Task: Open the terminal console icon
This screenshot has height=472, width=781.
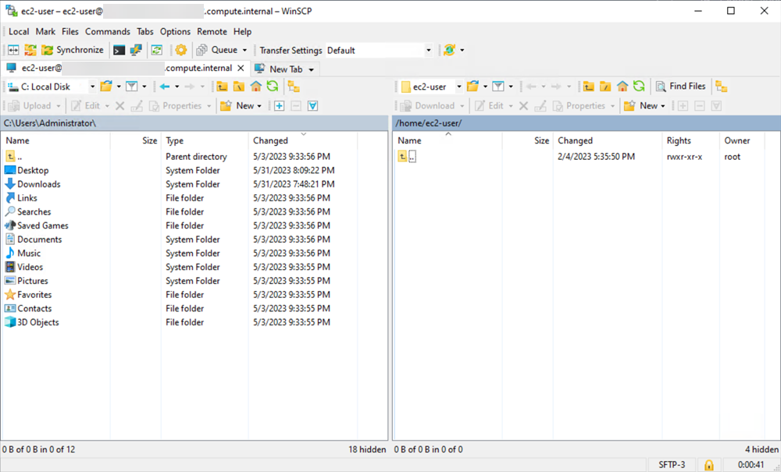Action: (x=119, y=50)
